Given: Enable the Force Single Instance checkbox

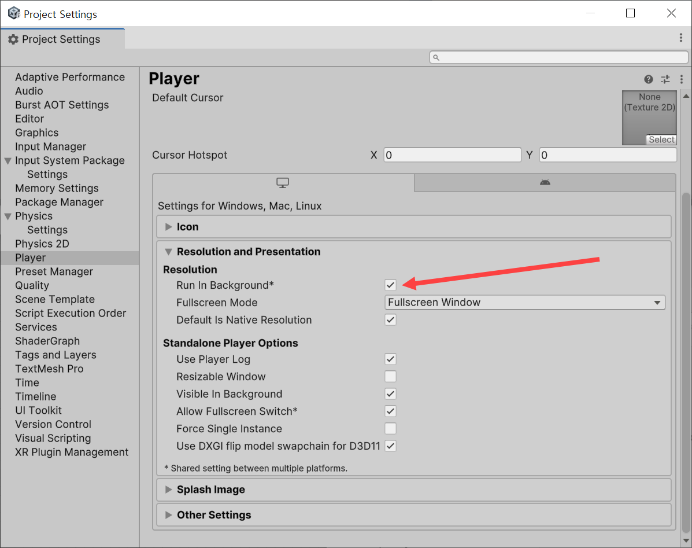Looking at the screenshot, I should 391,429.
